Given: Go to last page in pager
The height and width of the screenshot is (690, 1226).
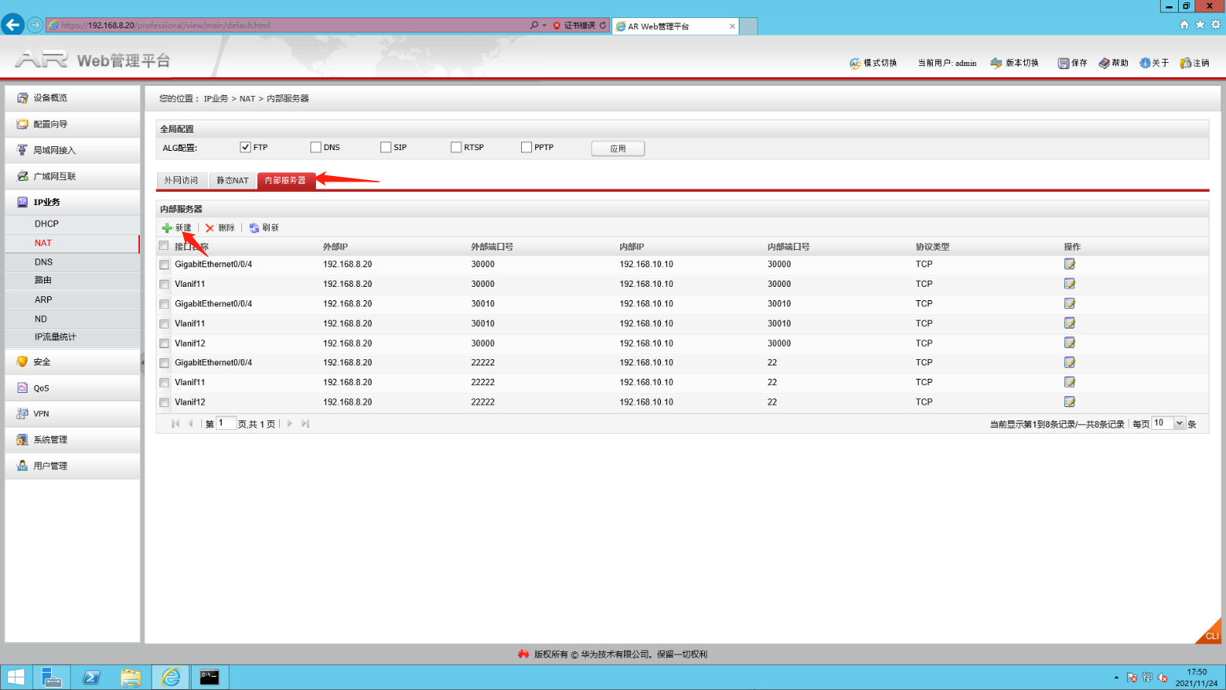Looking at the screenshot, I should coord(306,424).
